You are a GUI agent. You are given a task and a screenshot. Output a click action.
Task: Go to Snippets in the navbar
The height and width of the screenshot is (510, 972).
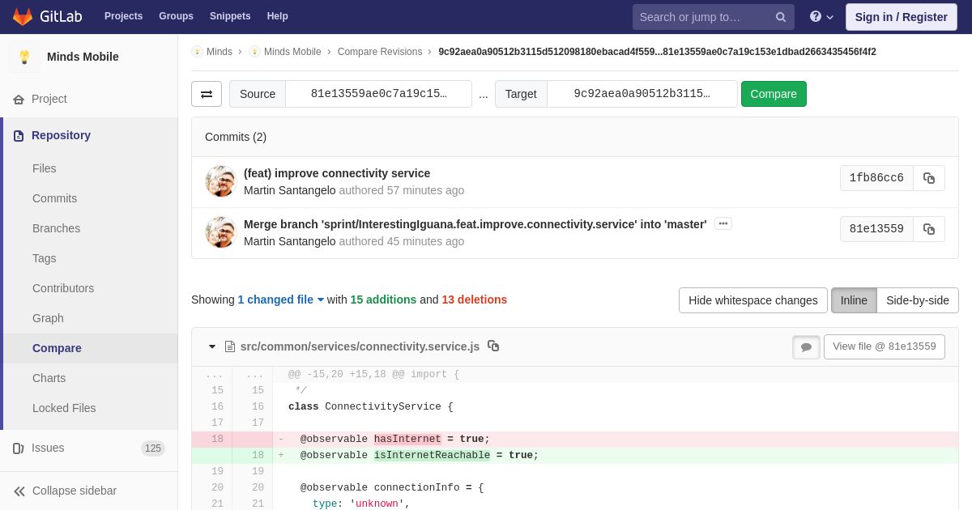230,16
